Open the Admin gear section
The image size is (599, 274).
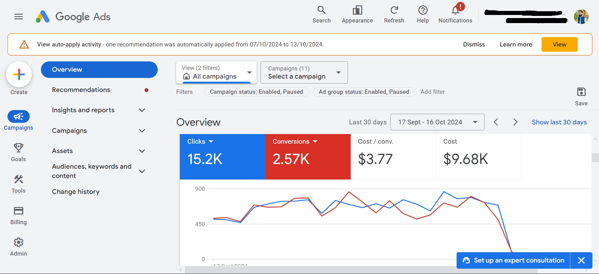[x=18, y=247]
